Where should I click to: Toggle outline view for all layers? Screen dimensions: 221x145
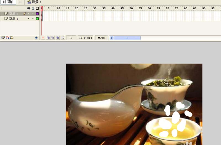point(37,9)
